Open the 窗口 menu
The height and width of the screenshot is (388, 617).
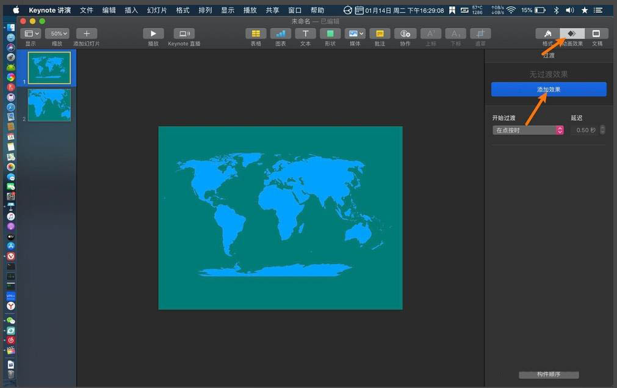click(x=295, y=10)
